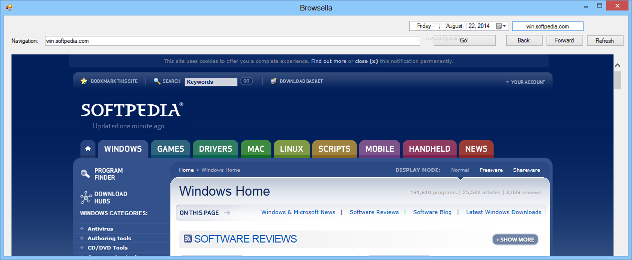Open the Software Reviews heading
Image resolution: width=632 pixels, height=260 pixels.
[245, 239]
